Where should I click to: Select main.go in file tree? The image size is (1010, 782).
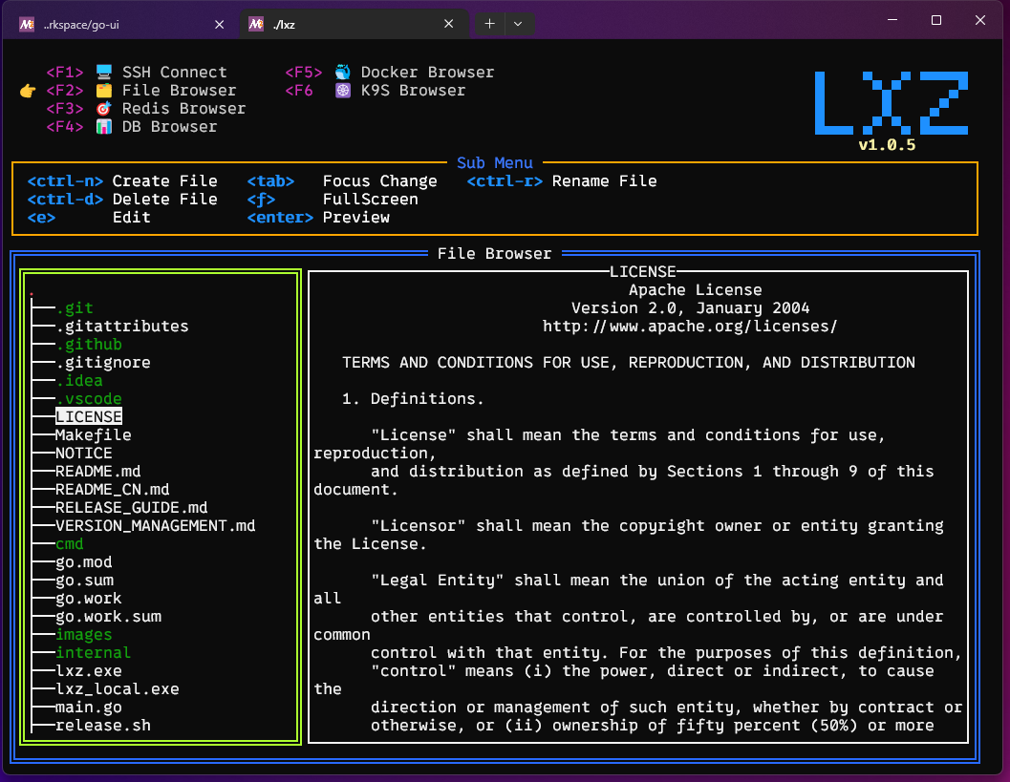[89, 707]
